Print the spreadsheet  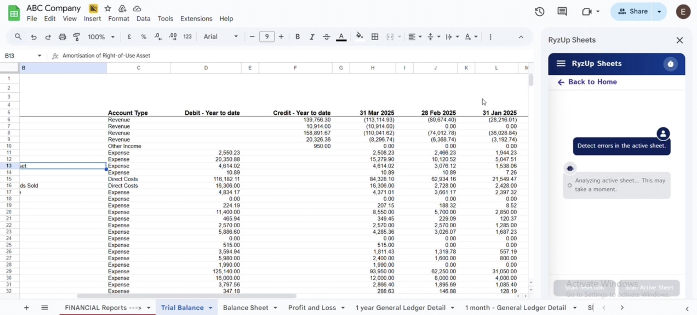coord(62,37)
